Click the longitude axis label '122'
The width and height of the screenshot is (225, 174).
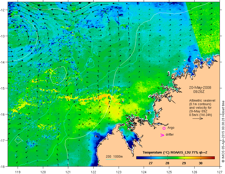(93, 172)
